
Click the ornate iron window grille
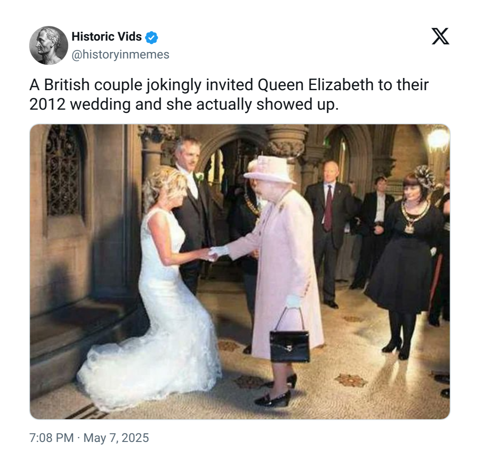pos(64,171)
